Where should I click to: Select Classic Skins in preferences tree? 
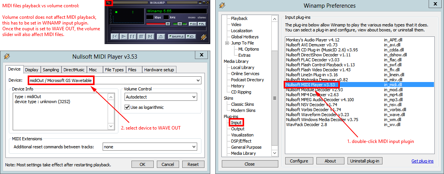tap(243, 104)
